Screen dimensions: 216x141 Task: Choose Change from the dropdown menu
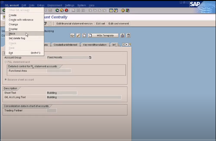25,25
